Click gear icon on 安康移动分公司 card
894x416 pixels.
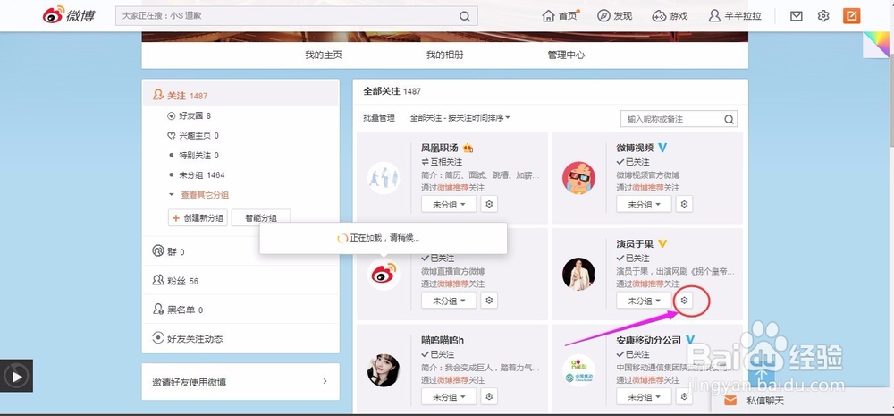[684, 396]
